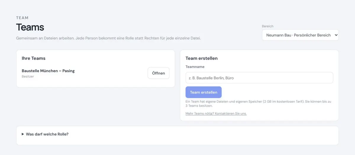Click the 'Besitzer' role label
The image size is (355, 155).
point(28,76)
